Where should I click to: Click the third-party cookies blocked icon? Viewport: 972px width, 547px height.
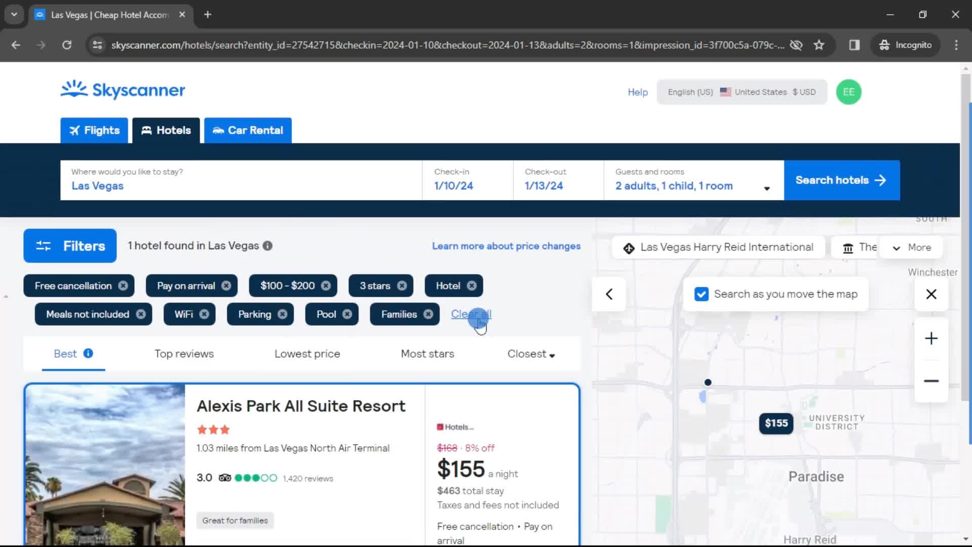click(796, 45)
